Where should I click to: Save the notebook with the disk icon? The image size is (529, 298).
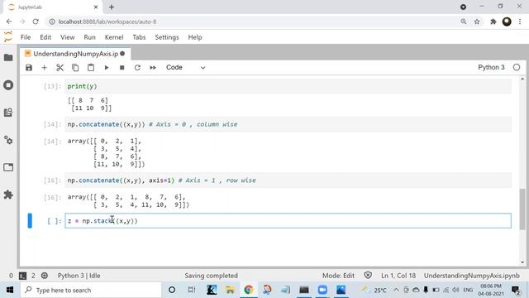[x=29, y=68]
